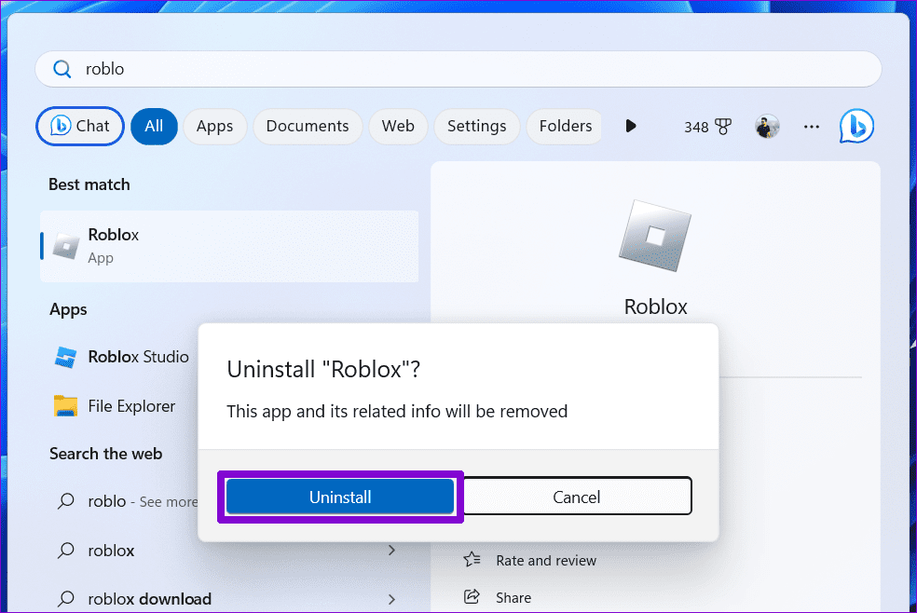Screen dimensions: 917x613
Task: Cancel the Roblox uninstall dialog
Action: click(576, 496)
